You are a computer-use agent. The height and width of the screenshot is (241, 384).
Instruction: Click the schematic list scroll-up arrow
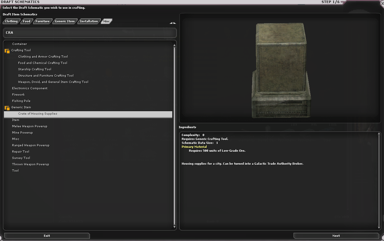tap(174, 46)
